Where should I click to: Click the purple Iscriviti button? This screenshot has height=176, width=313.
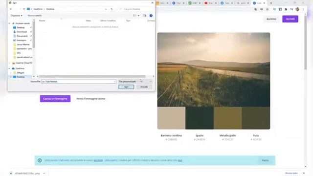290,19
